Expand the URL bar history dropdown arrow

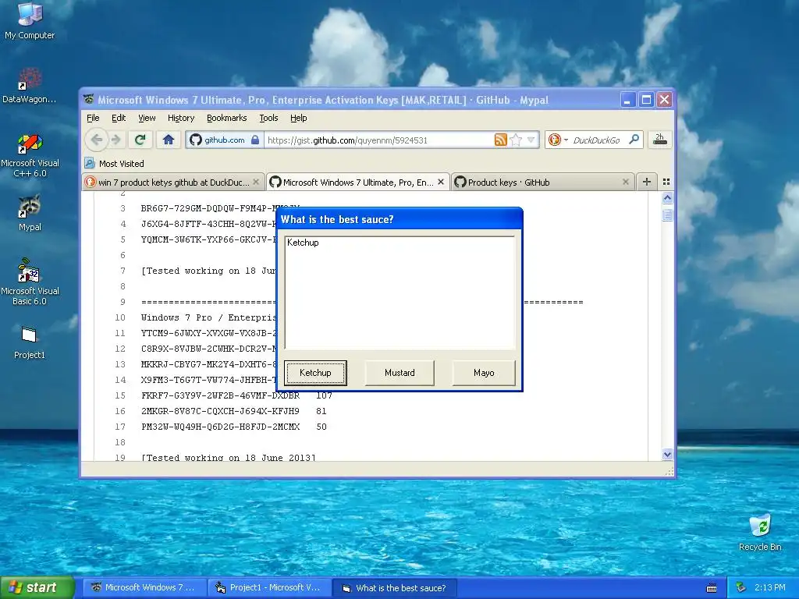pos(531,140)
